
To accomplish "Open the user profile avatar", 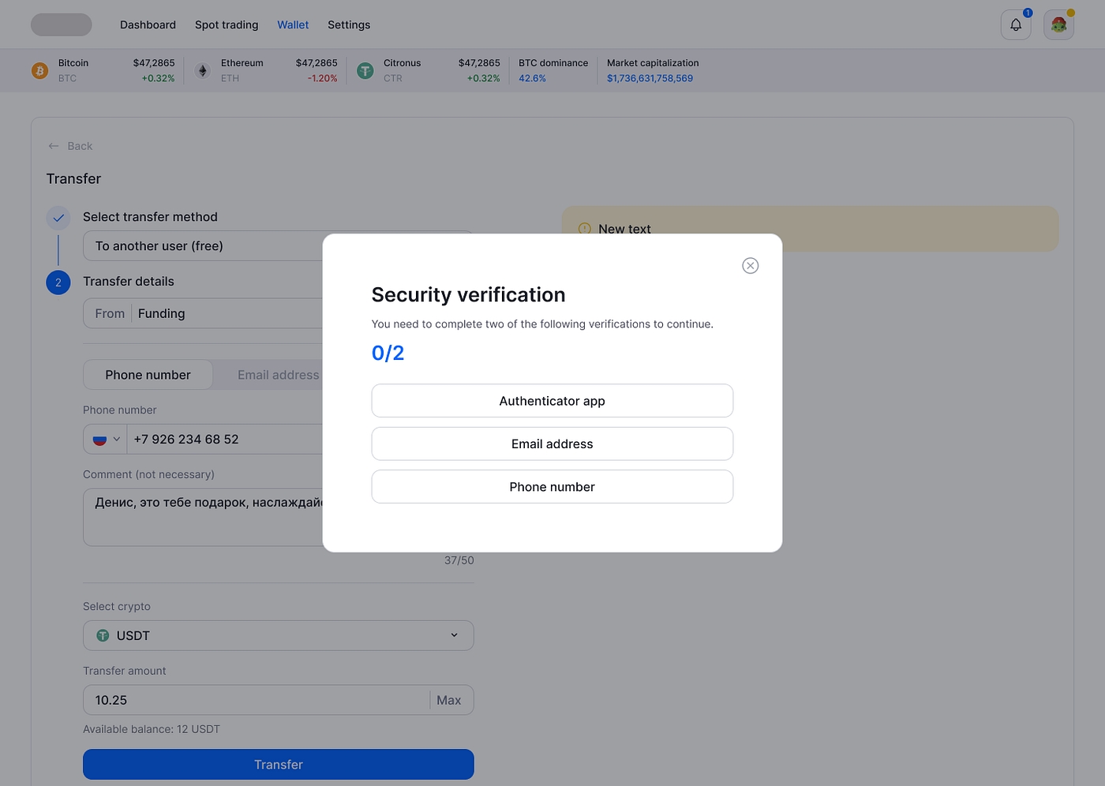I will coord(1058,25).
